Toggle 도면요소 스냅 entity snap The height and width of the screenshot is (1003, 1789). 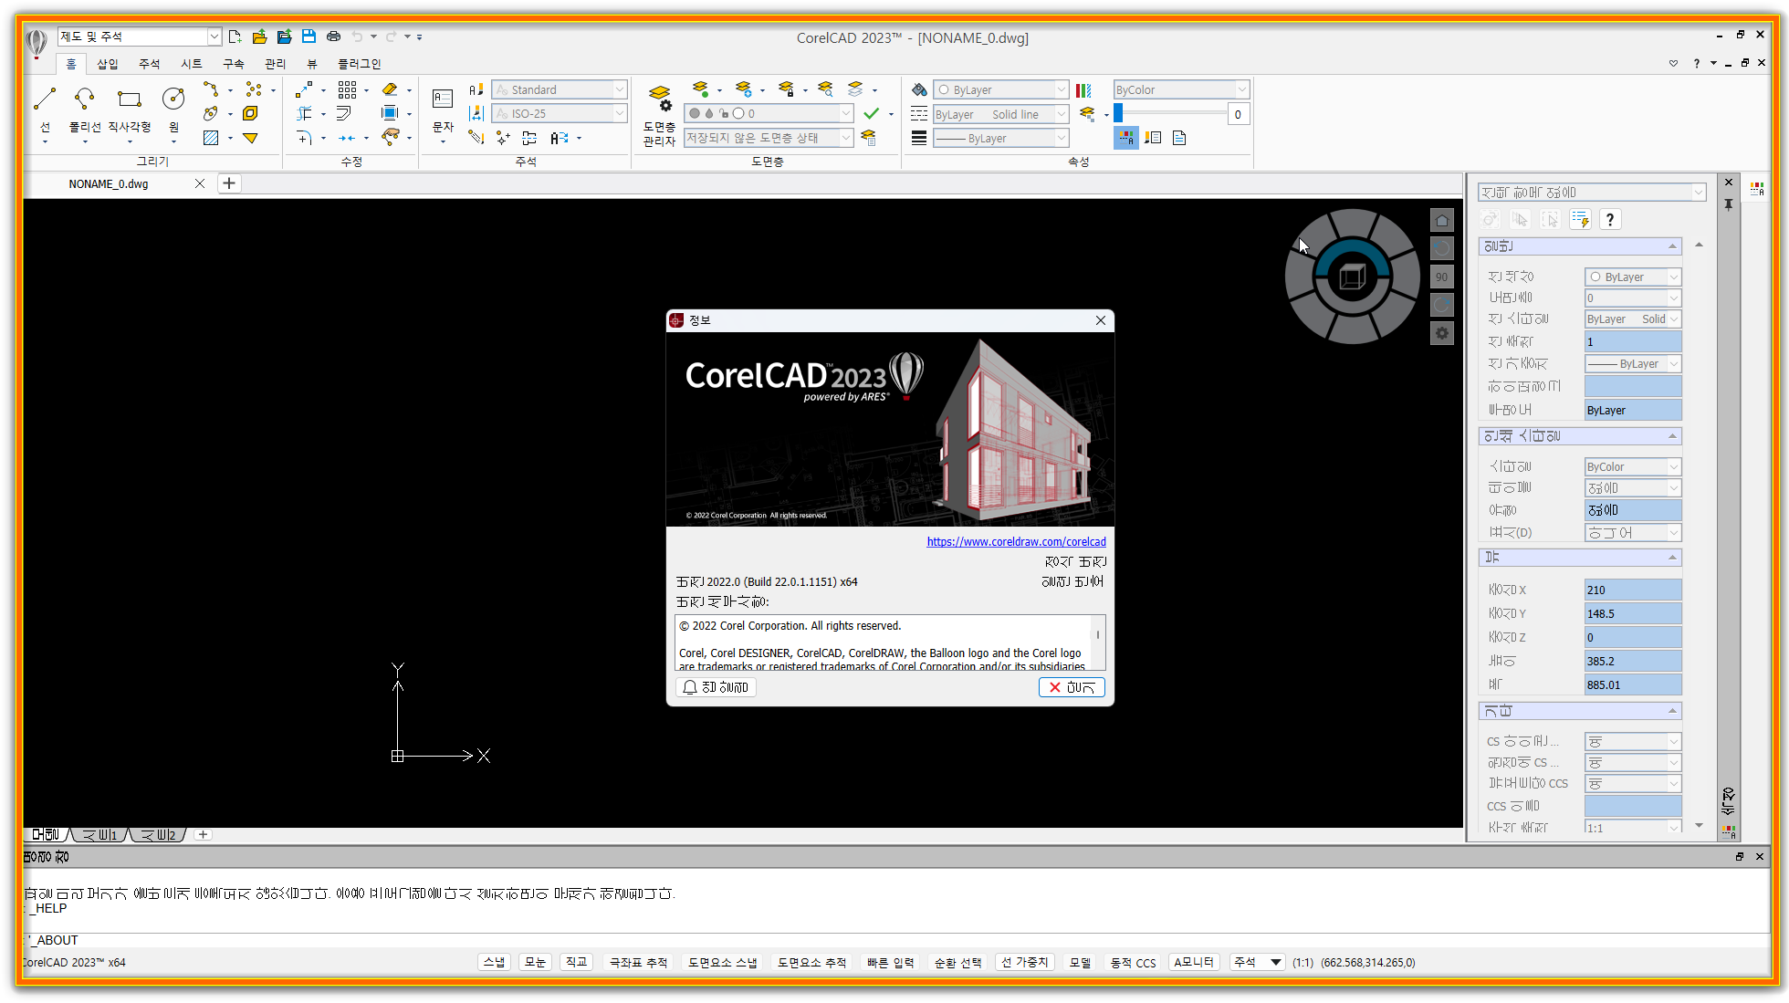click(722, 962)
